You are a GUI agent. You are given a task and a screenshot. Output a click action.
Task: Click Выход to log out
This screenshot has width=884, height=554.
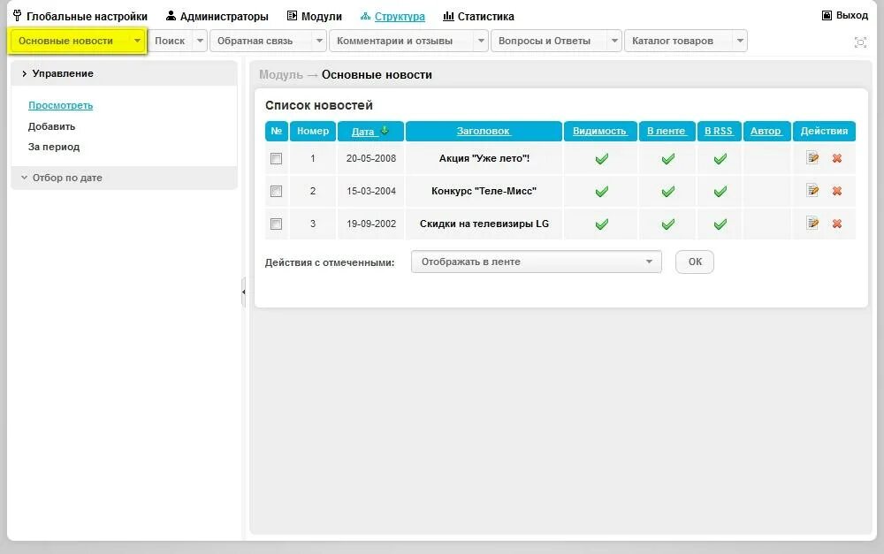click(x=844, y=15)
